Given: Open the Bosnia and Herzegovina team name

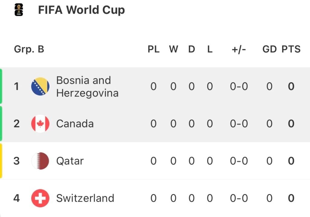Looking at the screenshot, I should click(87, 87).
